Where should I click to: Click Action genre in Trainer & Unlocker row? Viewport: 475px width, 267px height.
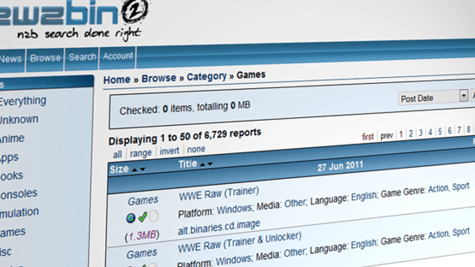pyautogui.click(x=438, y=235)
